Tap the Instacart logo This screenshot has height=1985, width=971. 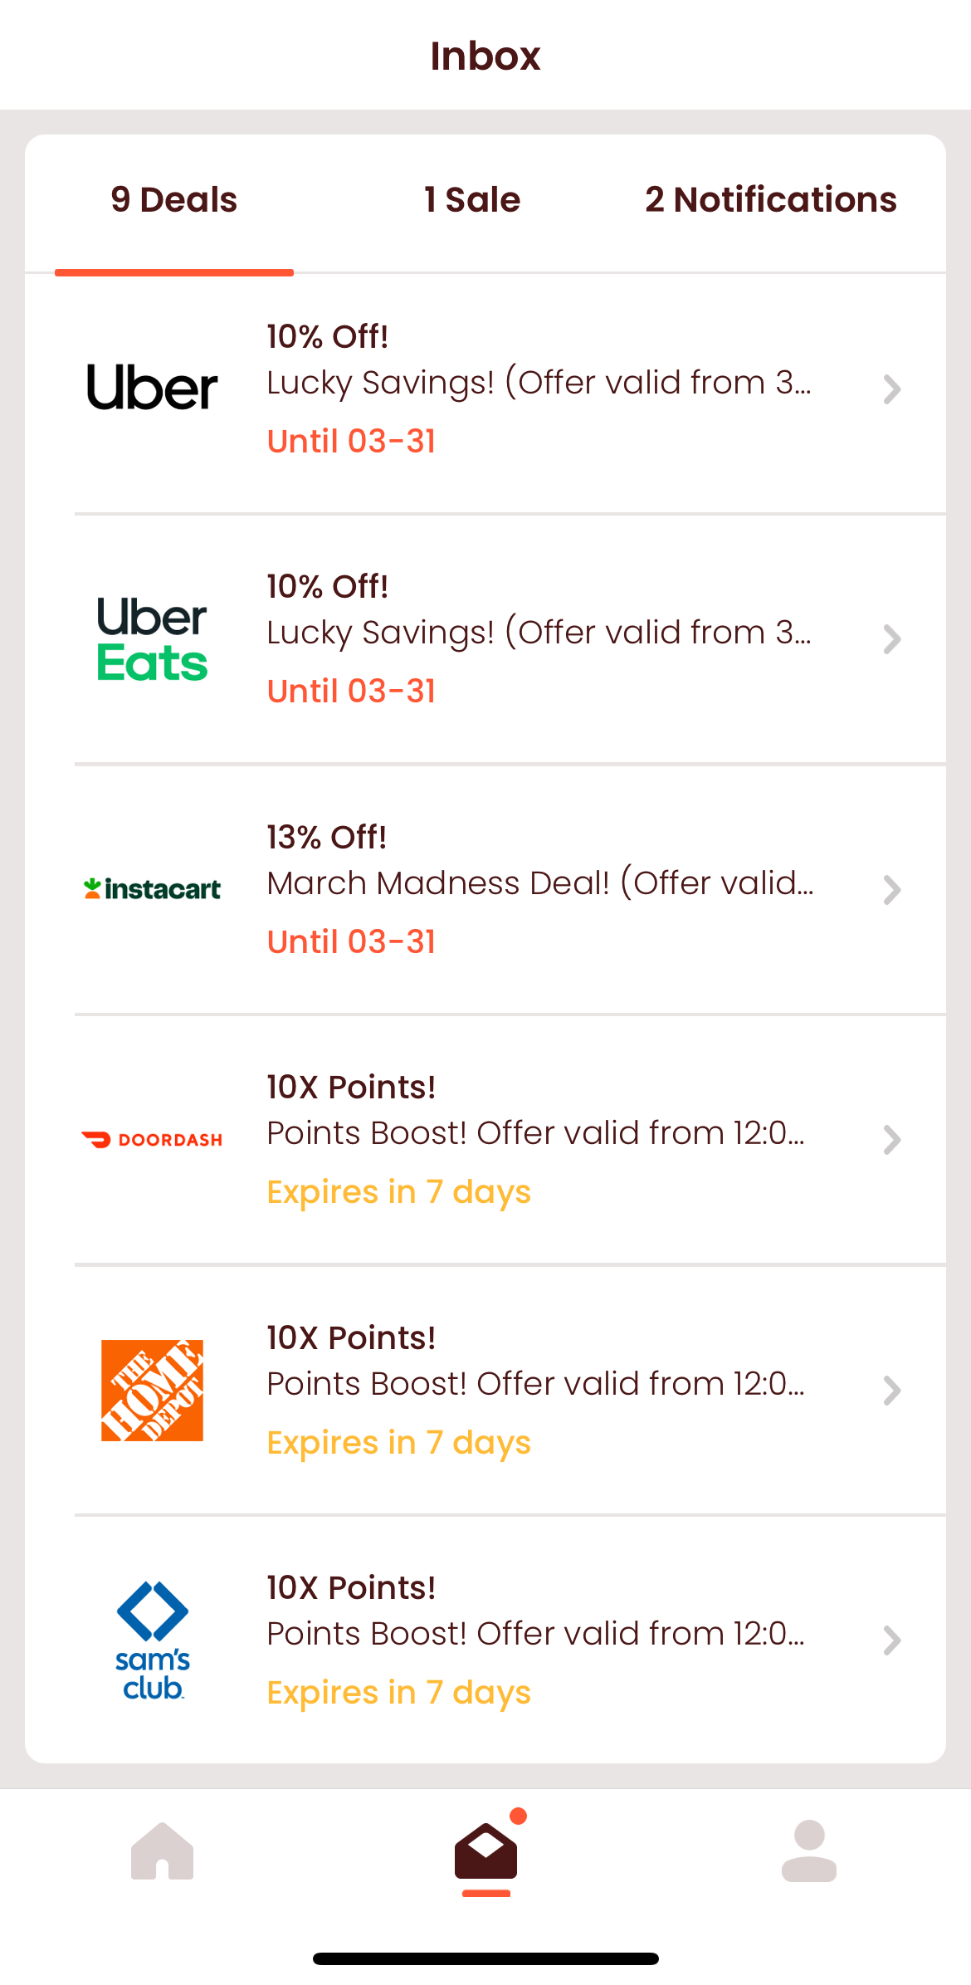tap(152, 889)
